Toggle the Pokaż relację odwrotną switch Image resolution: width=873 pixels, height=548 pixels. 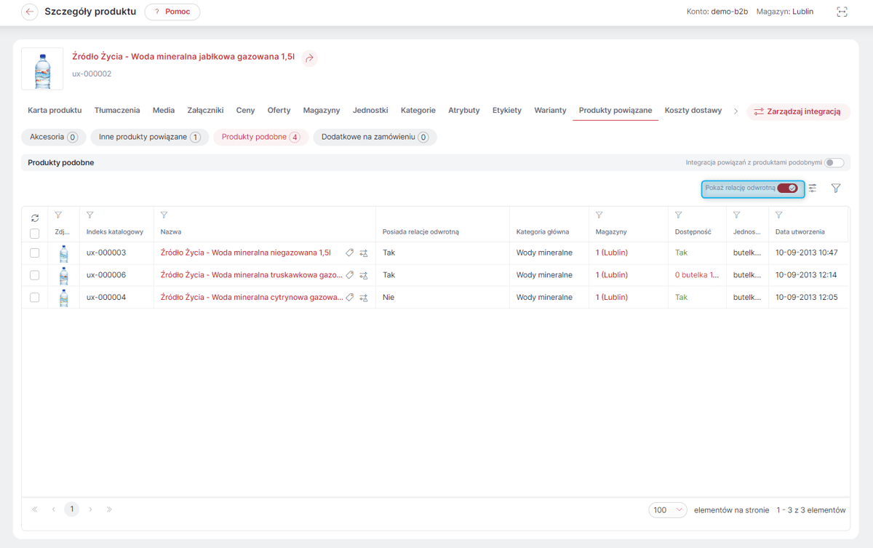(787, 188)
